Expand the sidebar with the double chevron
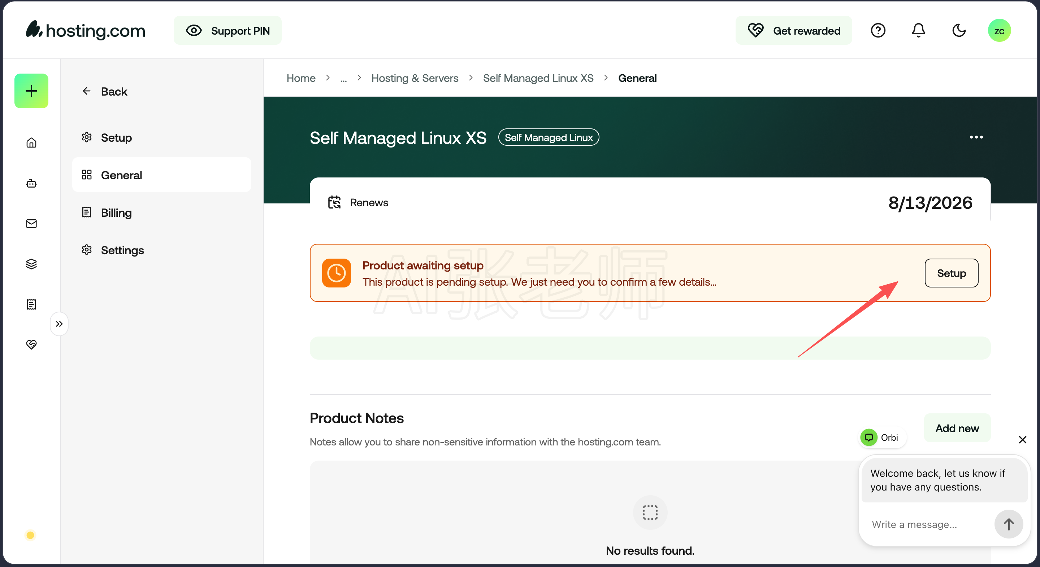The image size is (1040, 567). tap(59, 324)
